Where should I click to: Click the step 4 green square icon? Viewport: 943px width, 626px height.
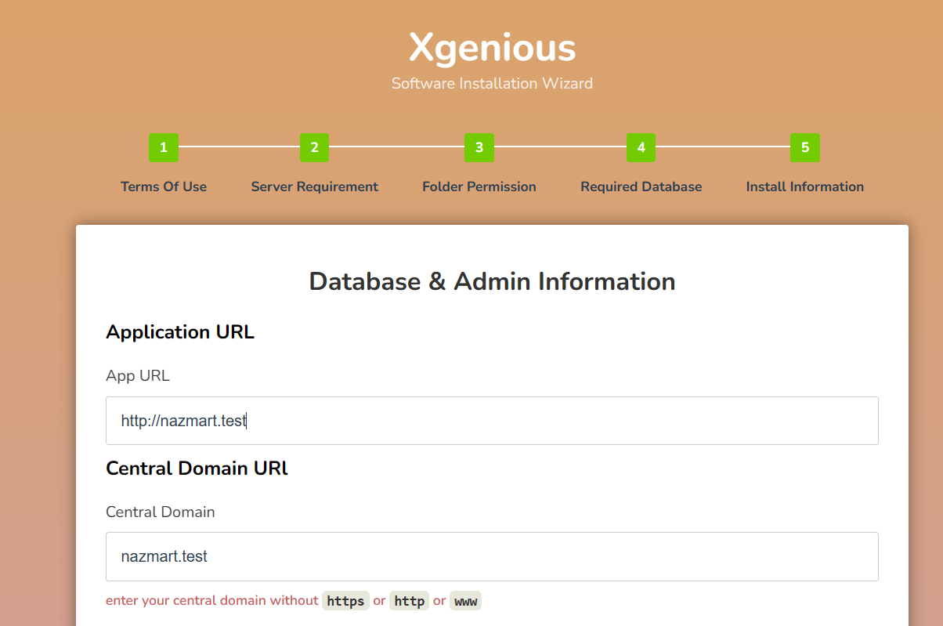pyautogui.click(x=641, y=147)
